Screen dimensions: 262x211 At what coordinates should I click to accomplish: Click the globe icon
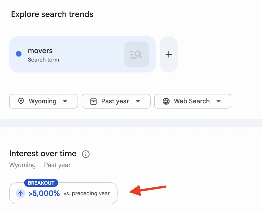pyautogui.click(x=166, y=101)
